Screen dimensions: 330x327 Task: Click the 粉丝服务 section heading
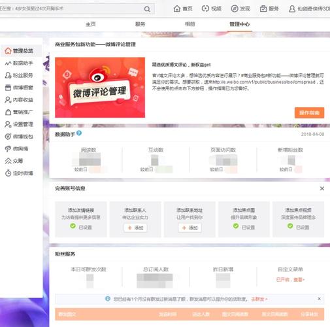click(65, 254)
